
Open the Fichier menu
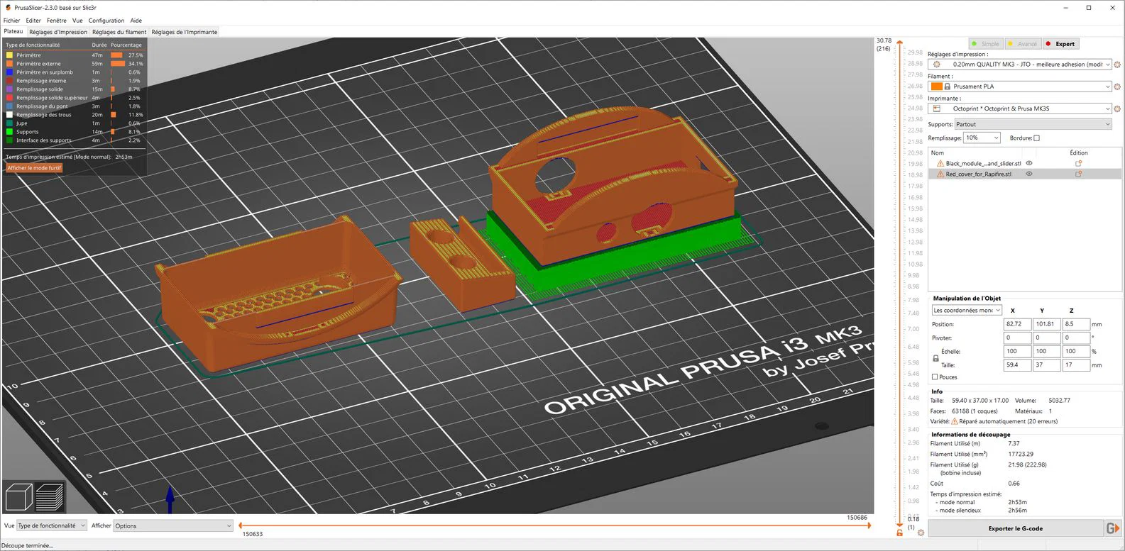(x=12, y=21)
